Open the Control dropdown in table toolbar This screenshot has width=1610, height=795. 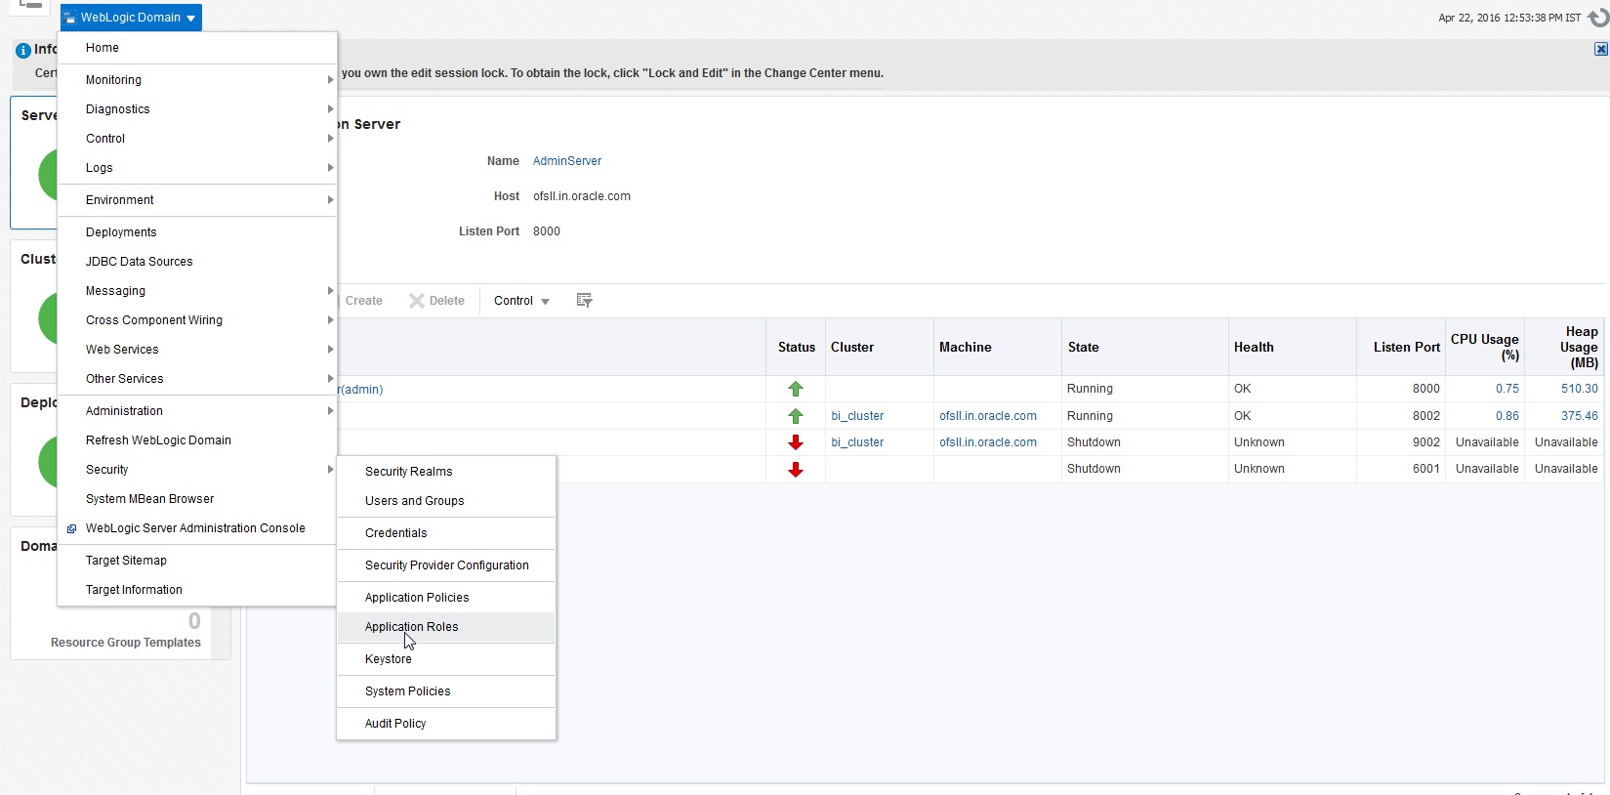(x=521, y=301)
